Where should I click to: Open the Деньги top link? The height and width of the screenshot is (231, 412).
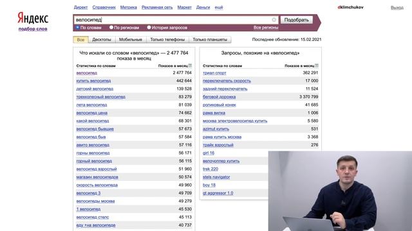(203, 7)
